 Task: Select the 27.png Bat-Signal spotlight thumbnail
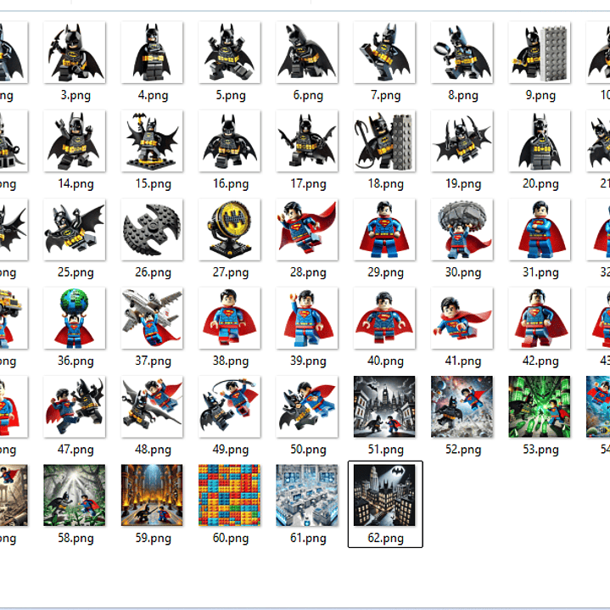point(230,229)
